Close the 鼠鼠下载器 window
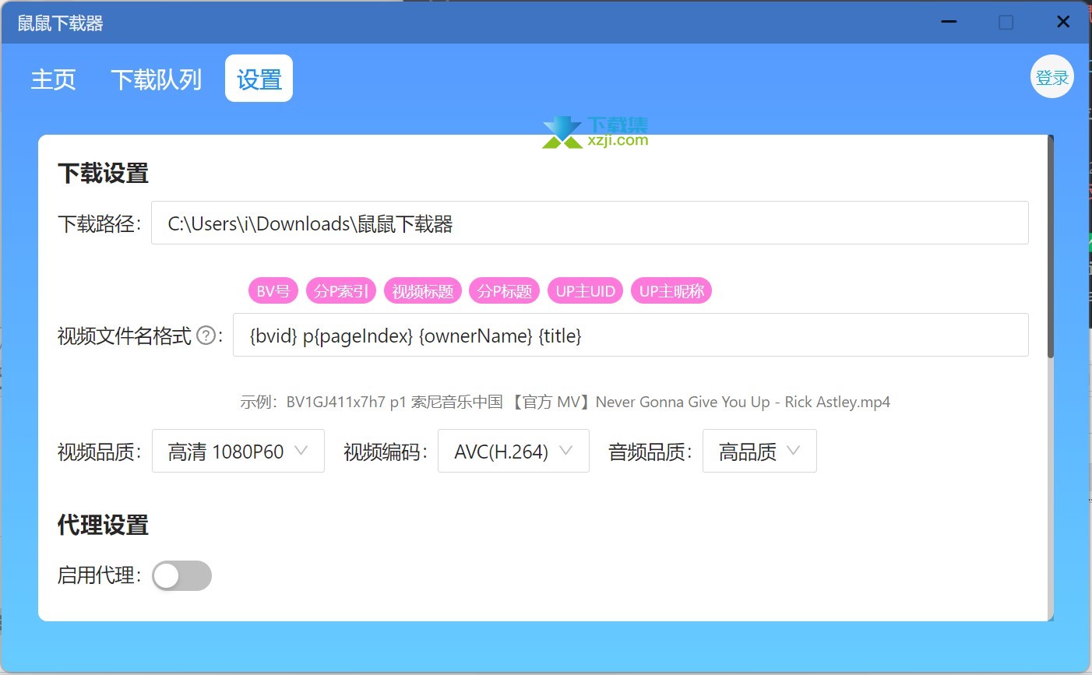Image resolution: width=1092 pixels, height=675 pixels. (1063, 22)
